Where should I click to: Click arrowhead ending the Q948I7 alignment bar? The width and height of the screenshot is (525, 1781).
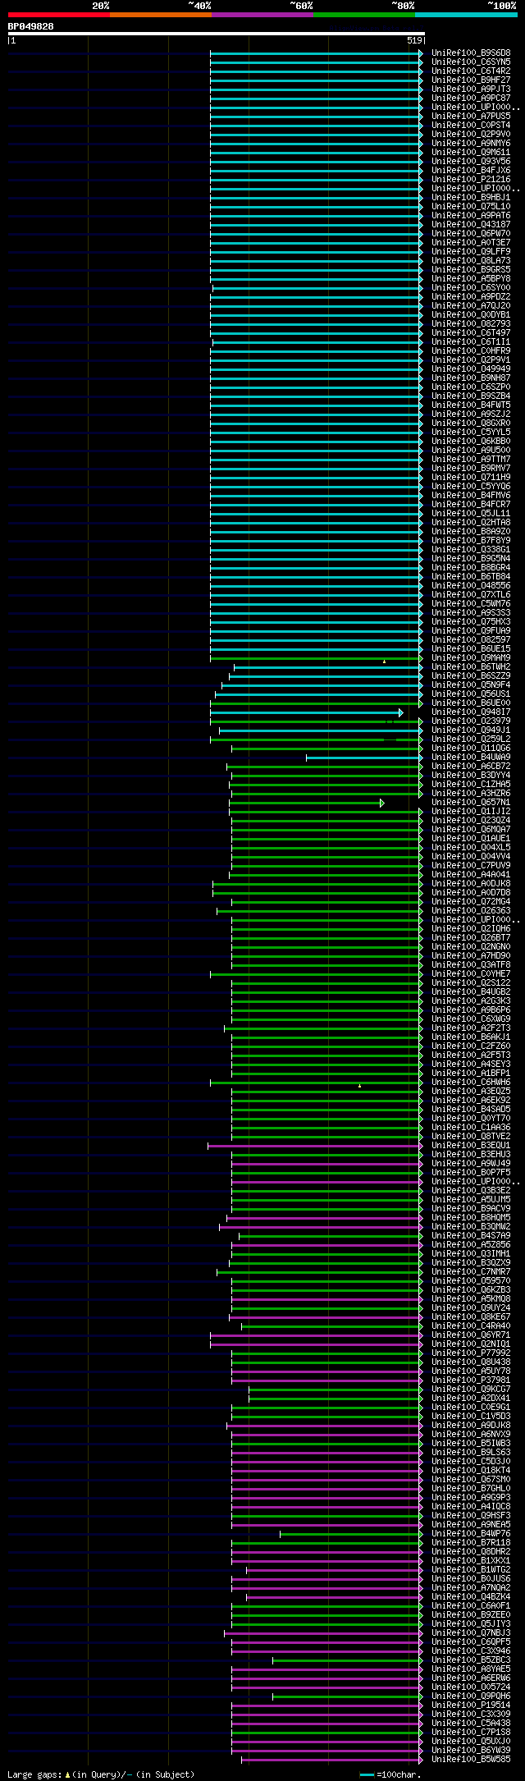coord(401,712)
